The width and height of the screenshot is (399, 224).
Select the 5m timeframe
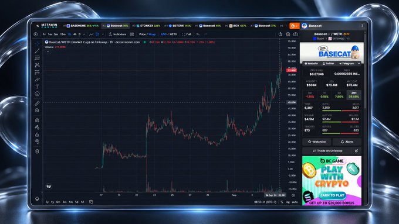[56, 35]
